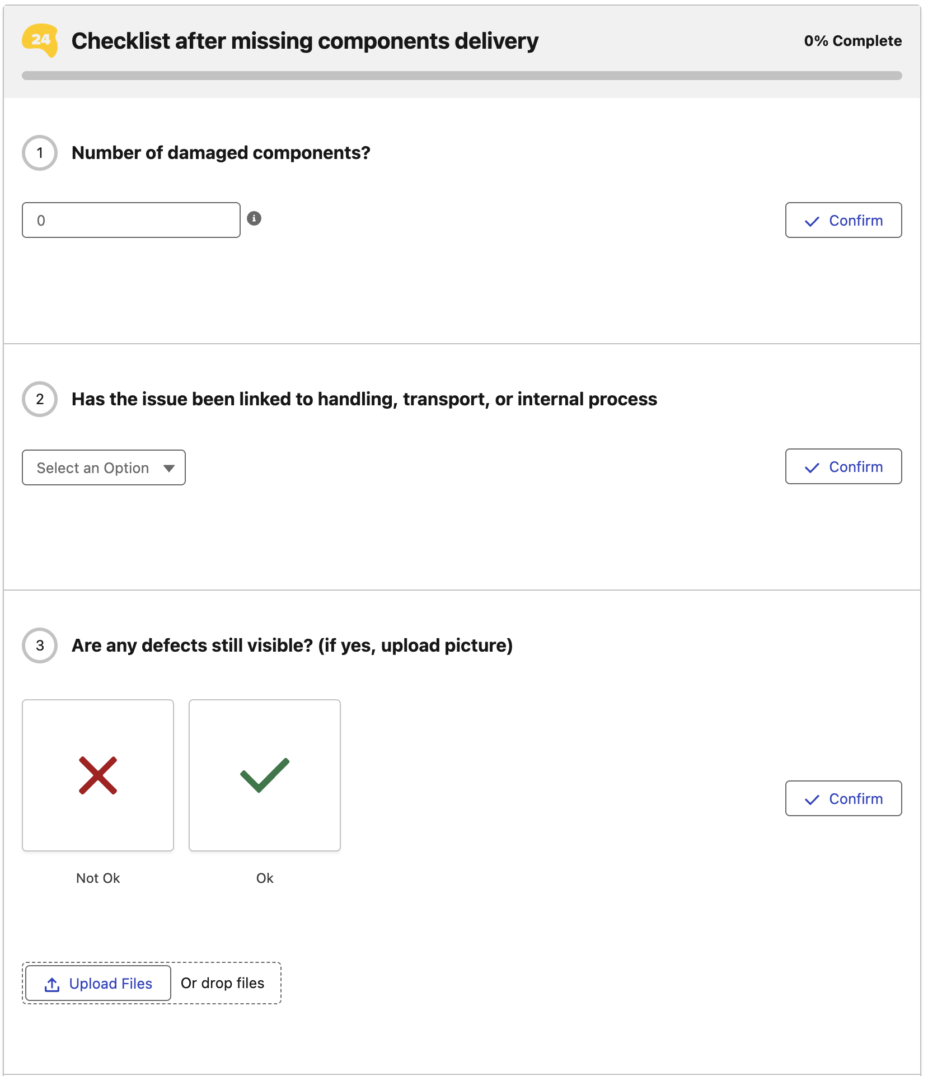This screenshot has width=928, height=1076.
Task: Confirm the number of damaged components
Action: pos(843,220)
